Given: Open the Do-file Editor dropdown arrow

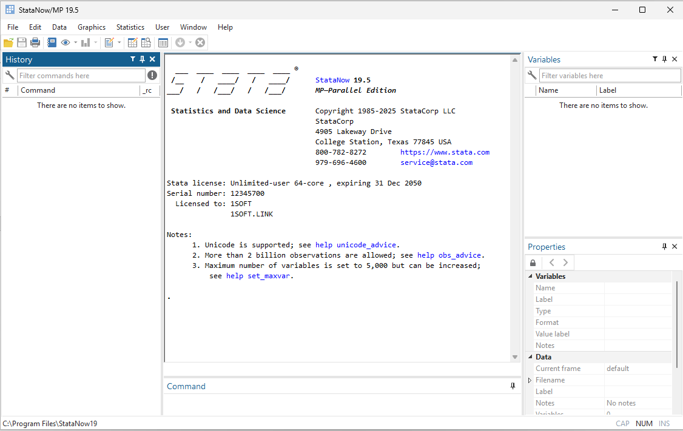Looking at the screenshot, I should (x=119, y=42).
